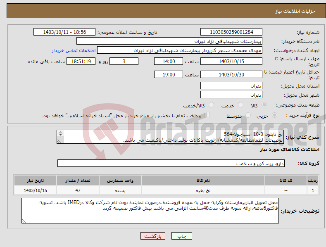This screenshot has width=326, height=247.
Task: Click the بازگشت (back) button
Action: point(153,236)
